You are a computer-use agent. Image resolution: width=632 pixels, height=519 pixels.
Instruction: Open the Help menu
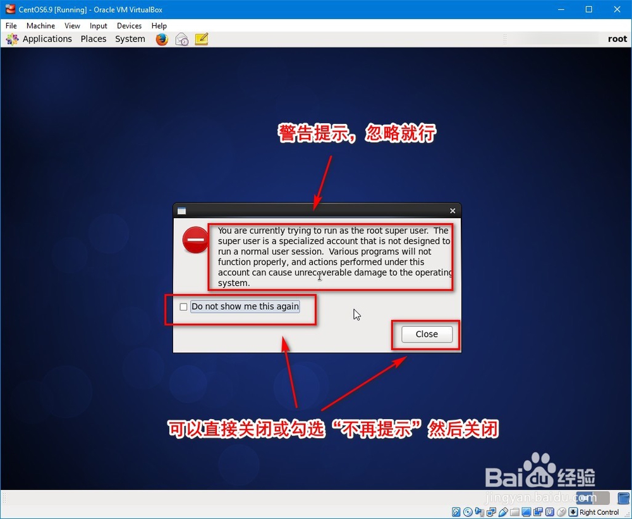click(x=159, y=26)
